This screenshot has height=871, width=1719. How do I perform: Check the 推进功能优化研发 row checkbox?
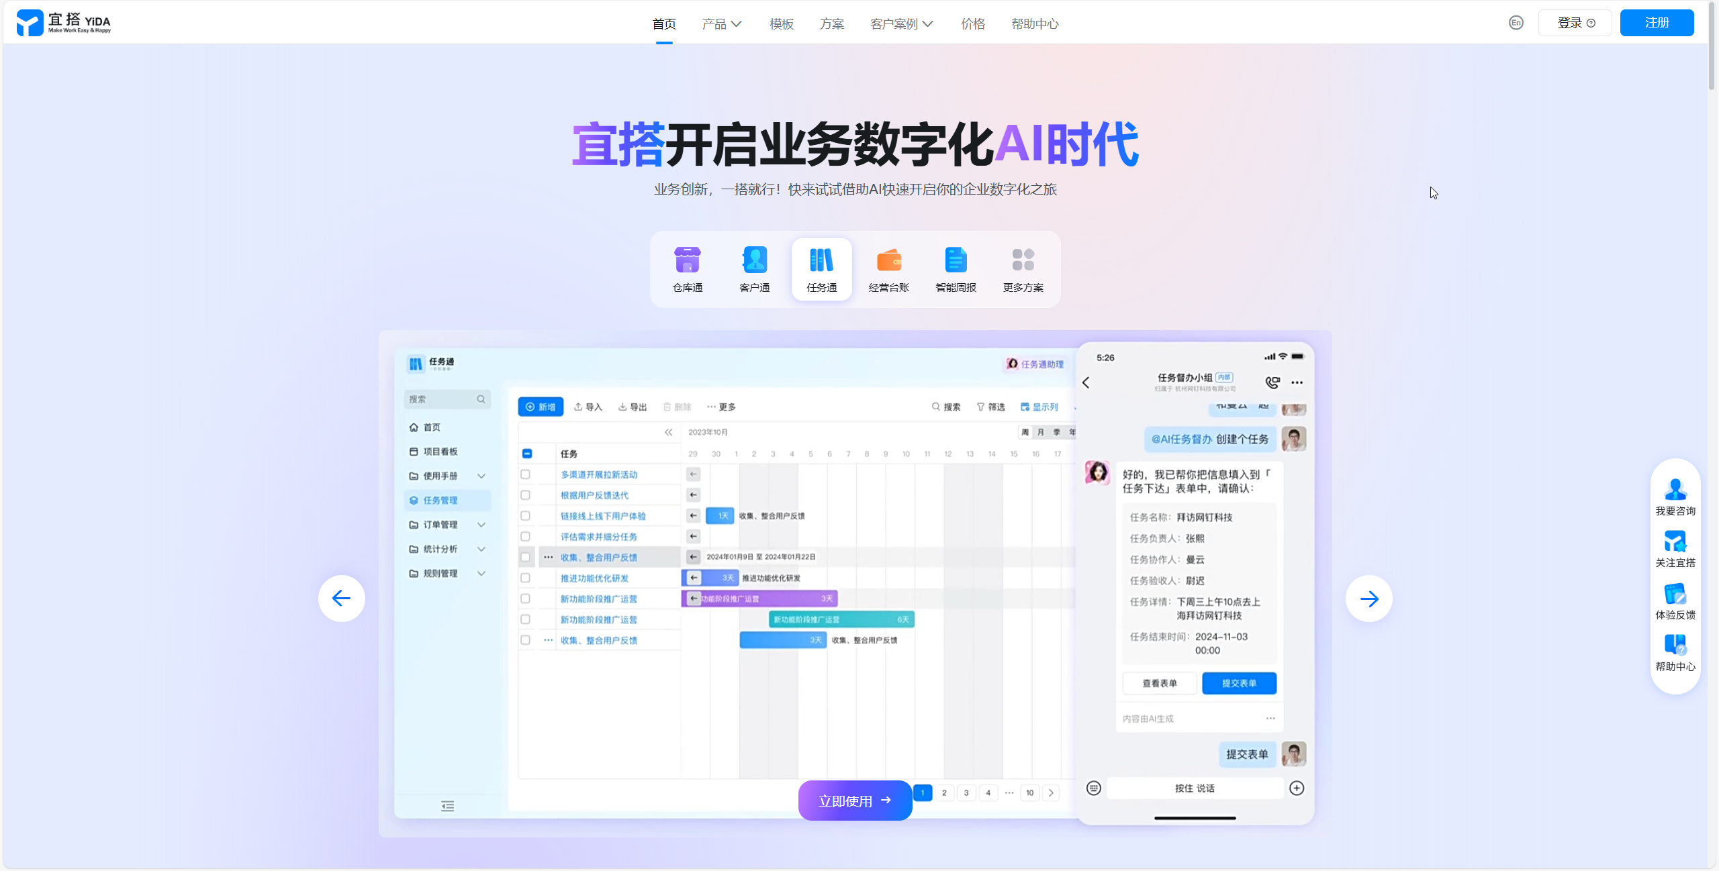pyautogui.click(x=526, y=578)
